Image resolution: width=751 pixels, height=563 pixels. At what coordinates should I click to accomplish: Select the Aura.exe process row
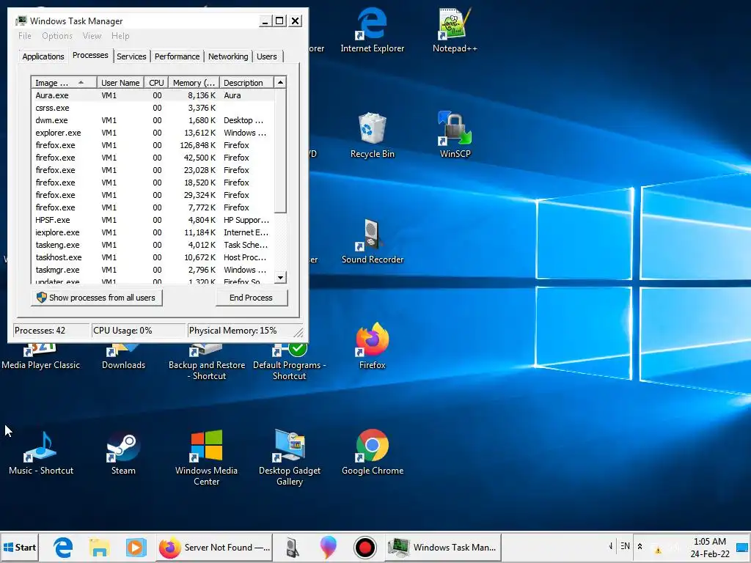coord(153,95)
